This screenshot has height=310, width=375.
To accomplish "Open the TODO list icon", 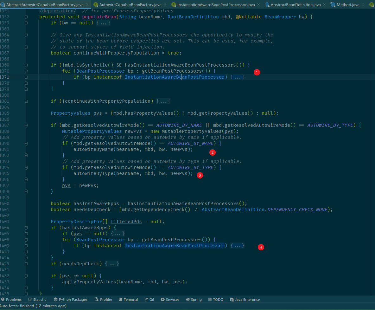I will (210, 300).
